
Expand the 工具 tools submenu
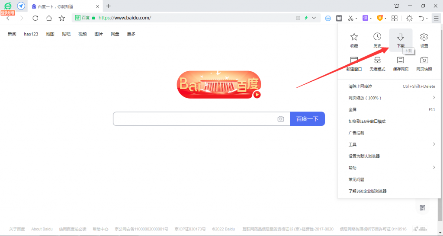click(x=433, y=144)
